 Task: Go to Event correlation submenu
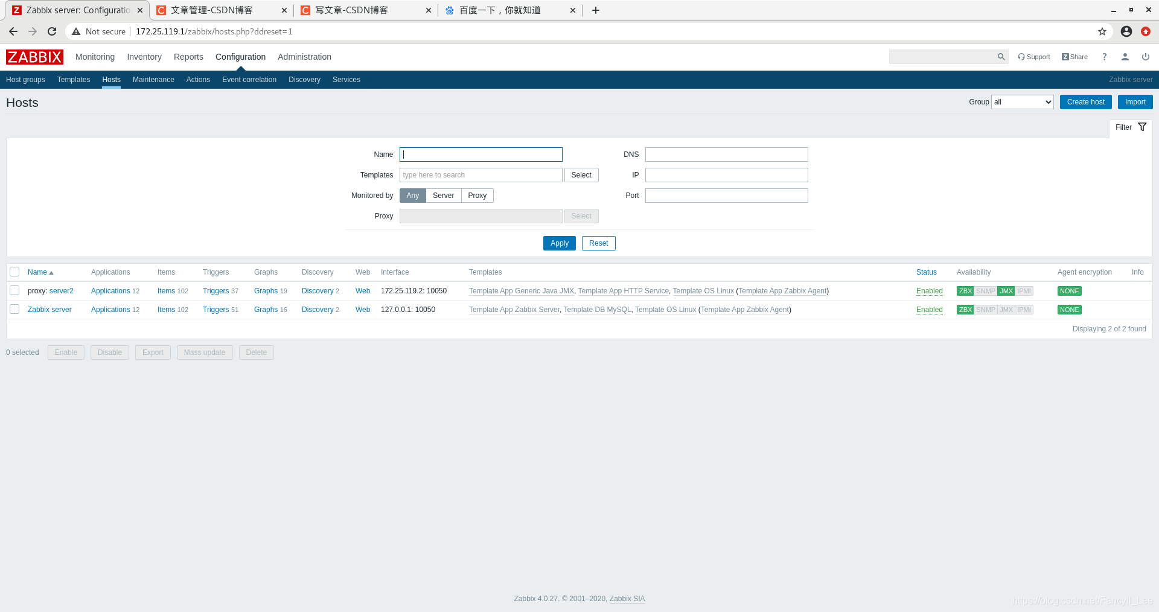[249, 80]
